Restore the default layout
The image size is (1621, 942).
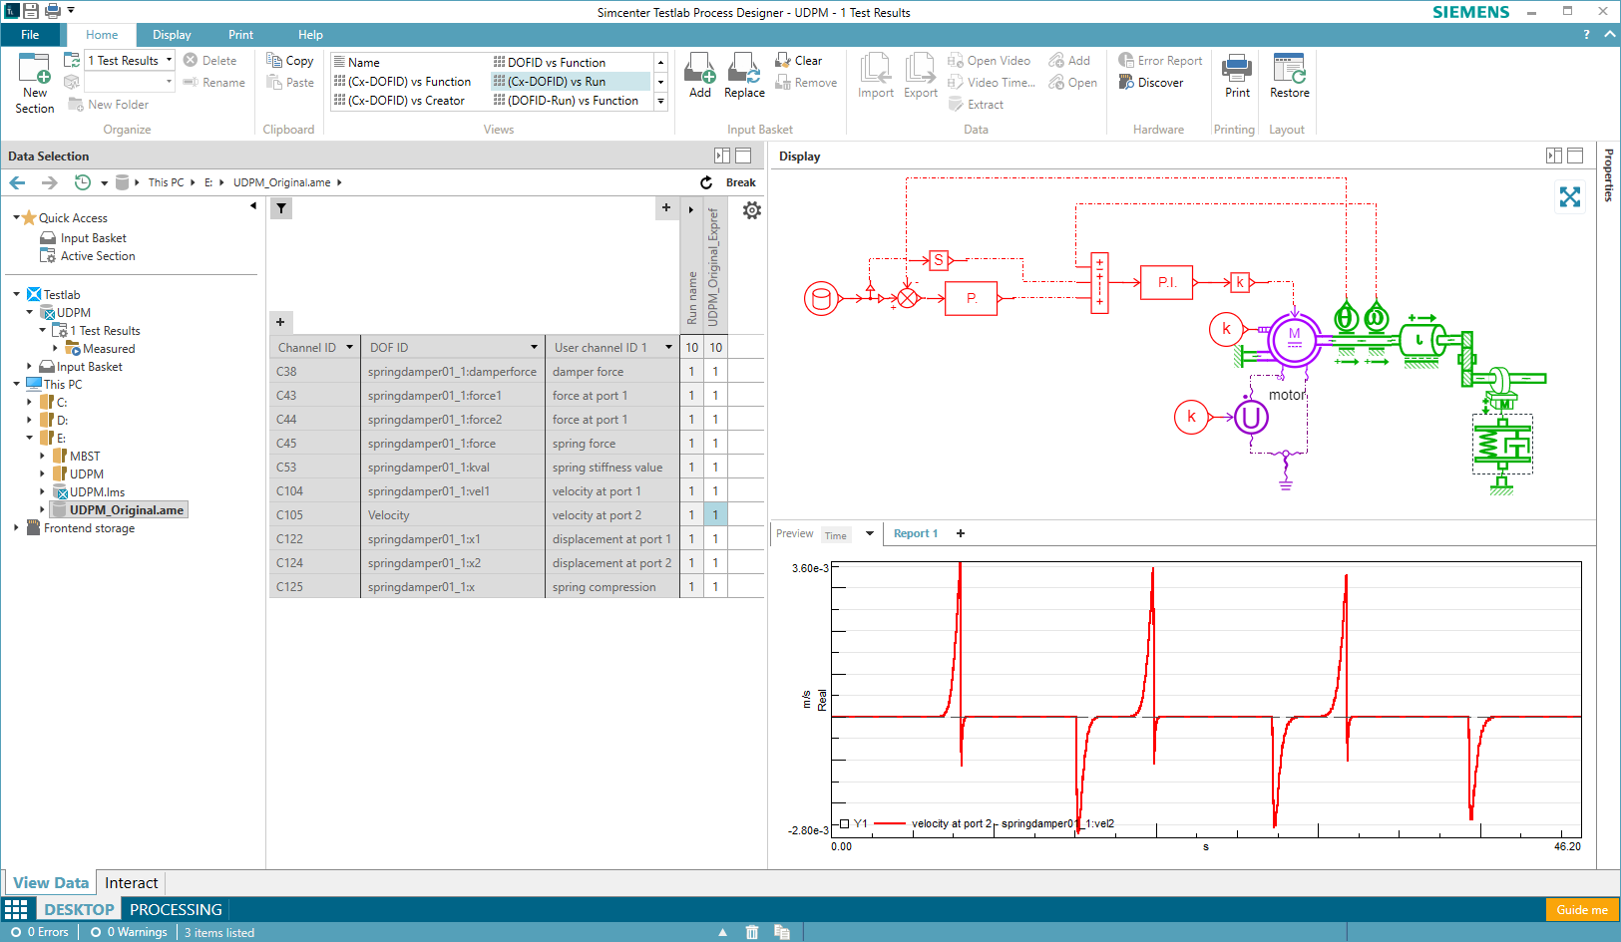point(1288,72)
